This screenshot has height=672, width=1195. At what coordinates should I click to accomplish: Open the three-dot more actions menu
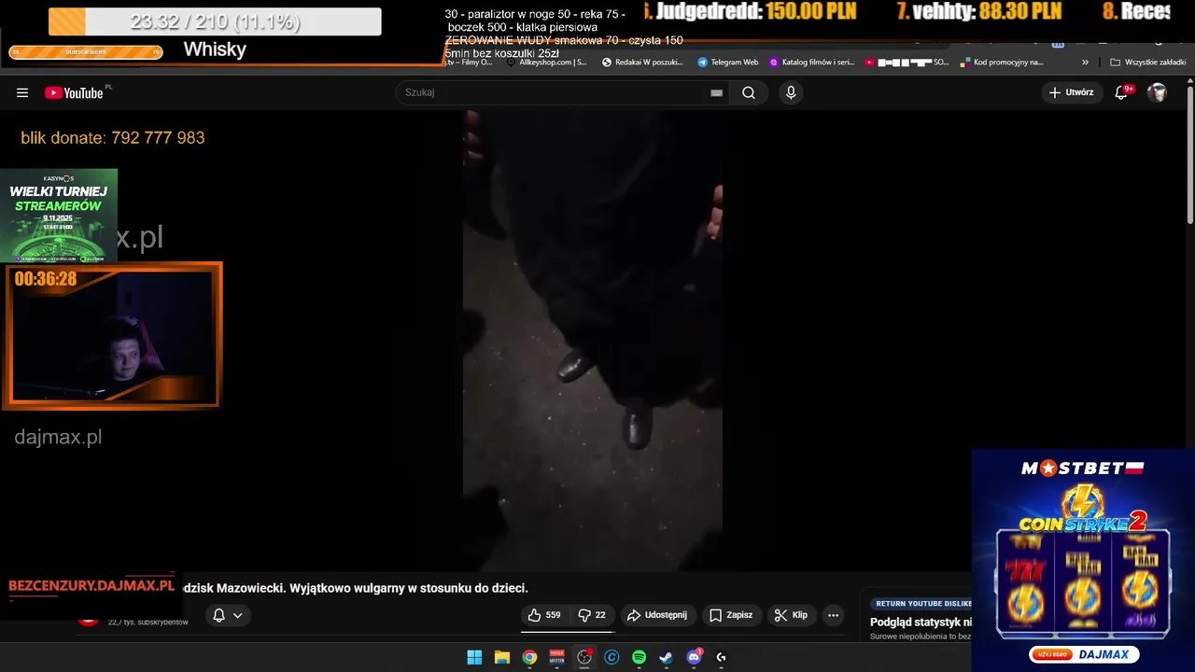[x=834, y=615]
